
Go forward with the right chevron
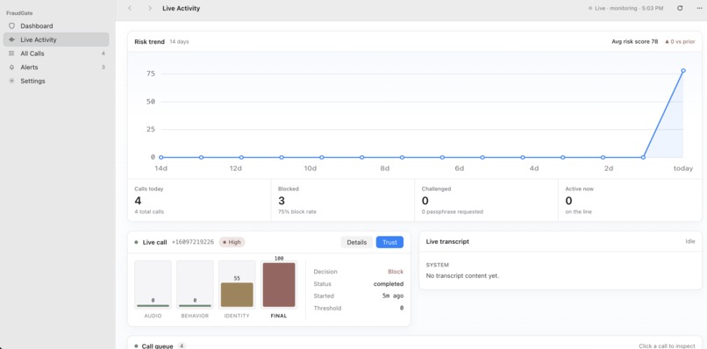click(150, 8)
